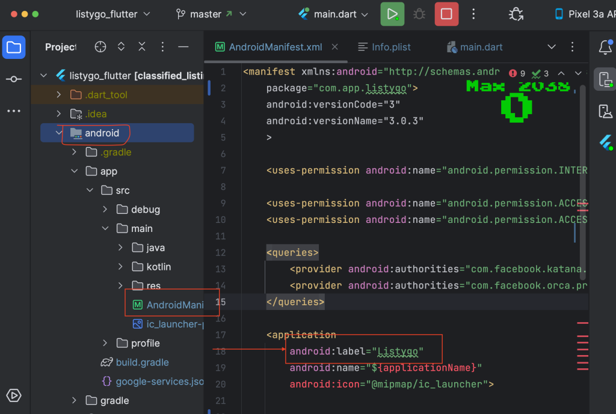Expand the kotlin folder
Viewport: 616px width, 414px height.
coord(120,267)
